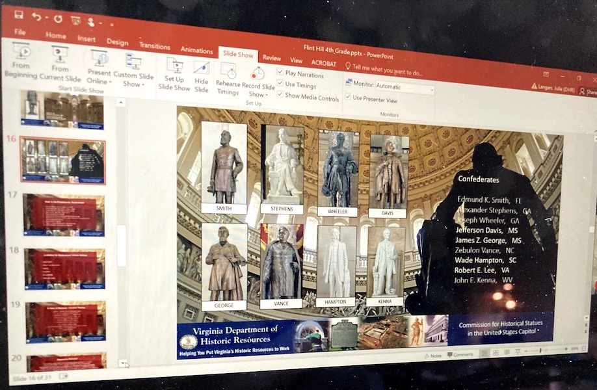Click the Tell me what you want to do box
The image size is (597, 390).
click(x=387, y=70)
